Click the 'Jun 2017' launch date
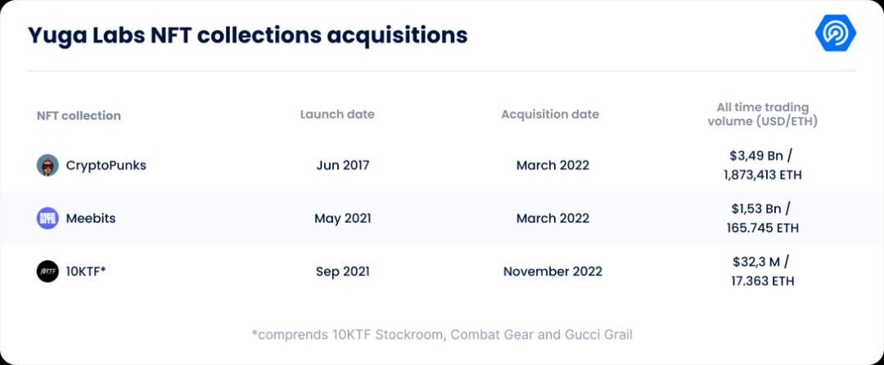 [x=343, y=164]
